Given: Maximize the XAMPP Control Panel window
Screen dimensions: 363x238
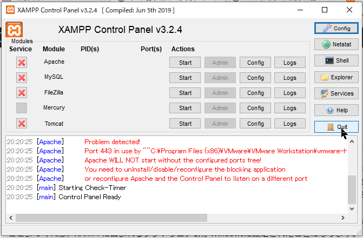Looking at the screenshot, I should [325, 10].
